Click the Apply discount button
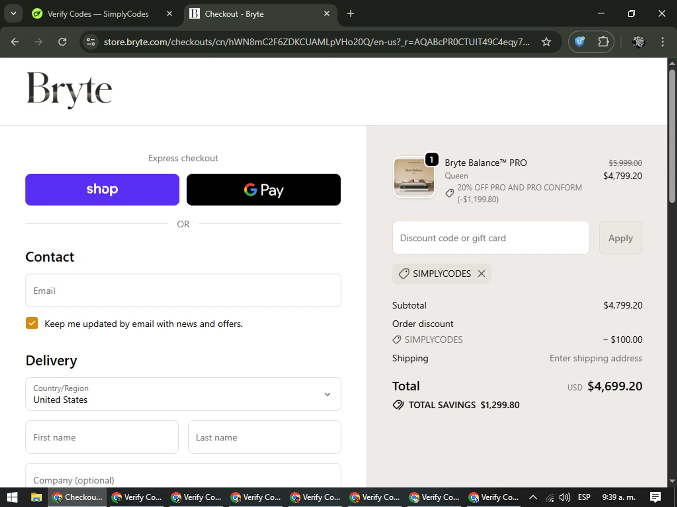This screenshot has height=507, width=677. (x=621, y=238)
